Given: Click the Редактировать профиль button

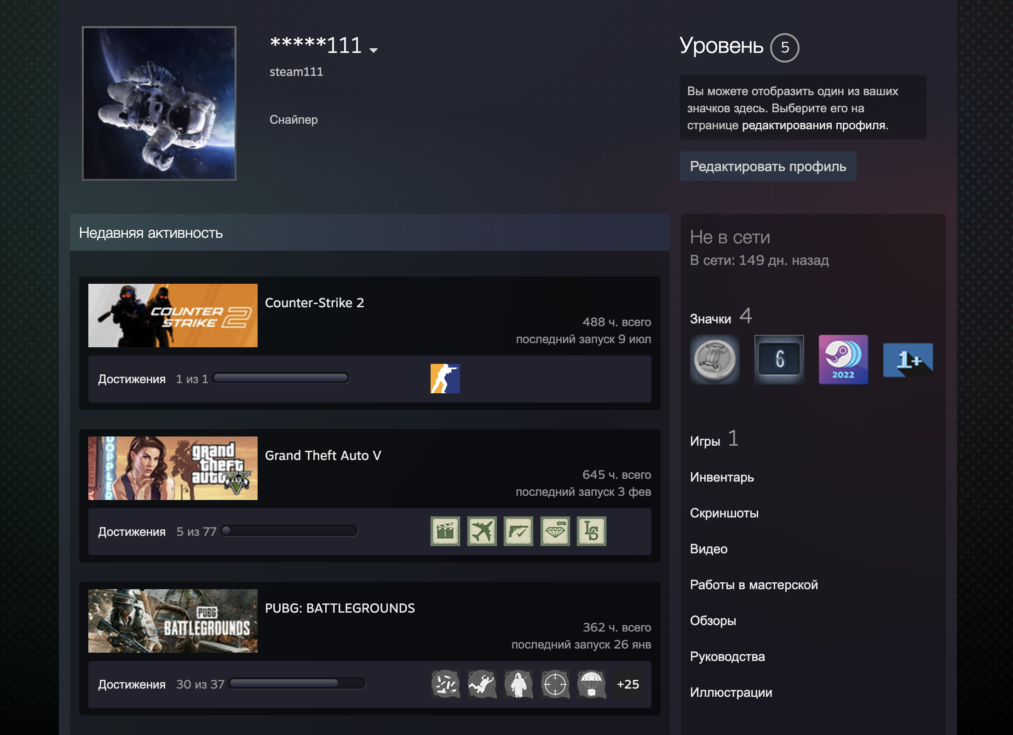Looking at the screenshot, I should click(x=768, y=166).
